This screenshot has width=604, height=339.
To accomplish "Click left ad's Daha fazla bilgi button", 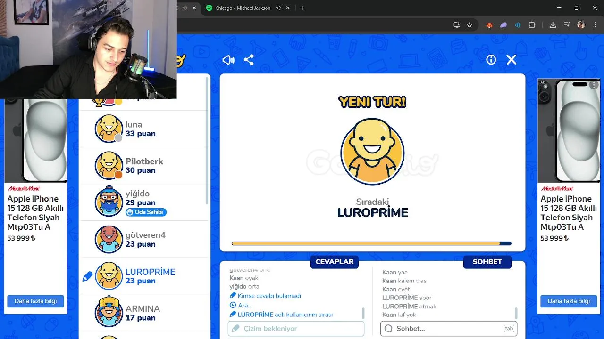I will pyautogui.click(x=35, y=301).
